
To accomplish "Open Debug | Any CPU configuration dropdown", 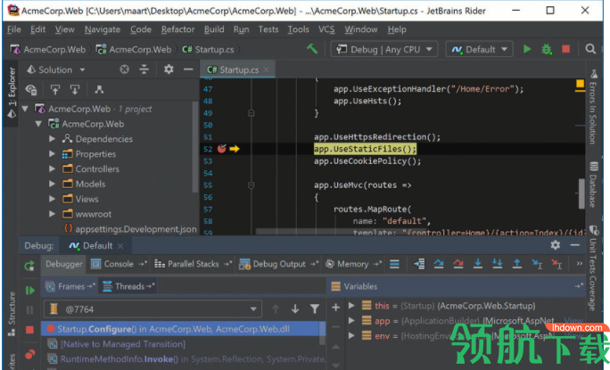I will point(384,49).
